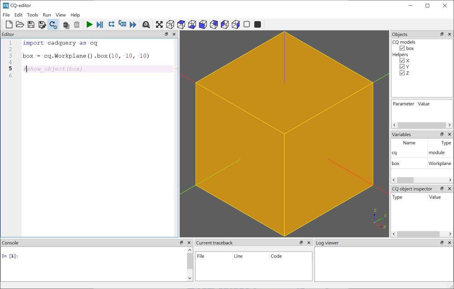Click the debugger Step in icon
Screen dimensions: 454x289
[122, 24]
